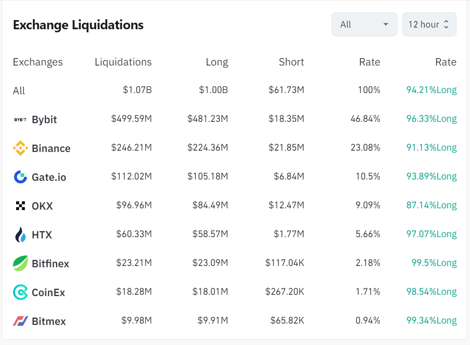The height and width of the screenshot is (345, 470).
Task: Click the Gate.io logo icon
Action: (x=20, y=177)
